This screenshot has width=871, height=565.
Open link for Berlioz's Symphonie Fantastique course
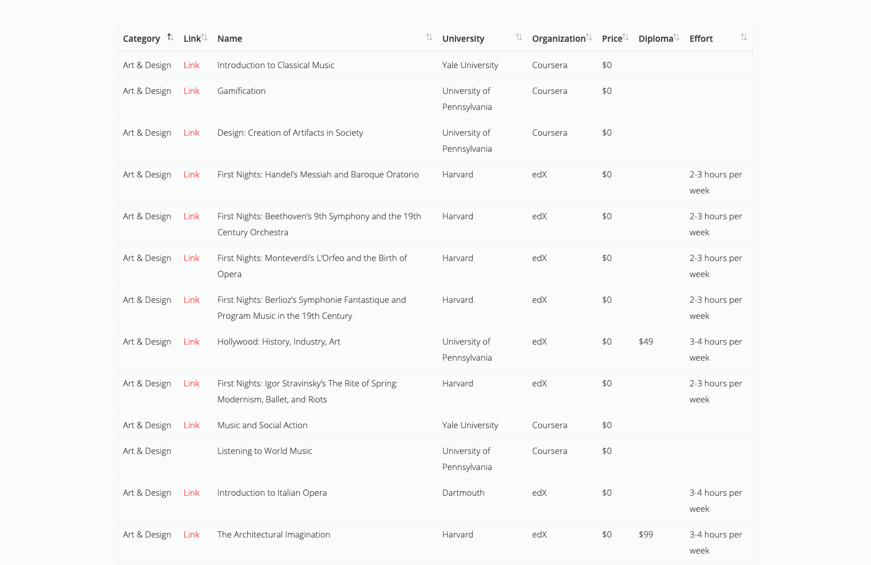coord(191,300)
